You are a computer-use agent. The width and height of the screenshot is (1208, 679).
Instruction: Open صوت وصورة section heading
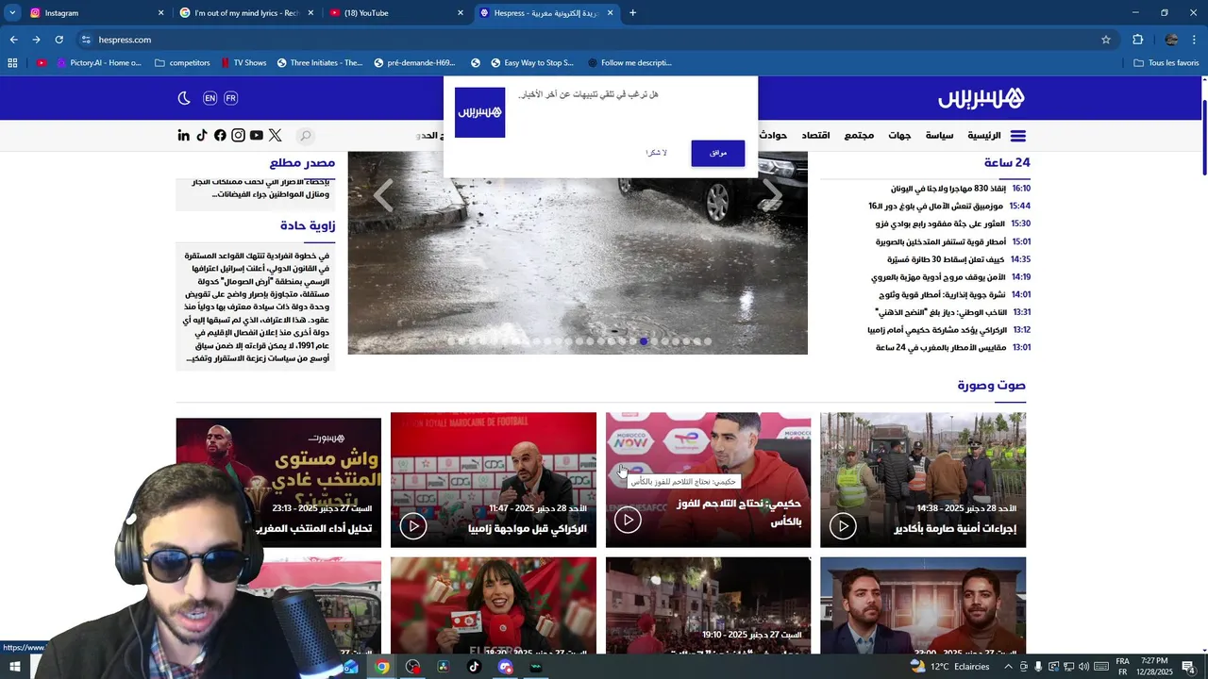click(x=991, y=385)
